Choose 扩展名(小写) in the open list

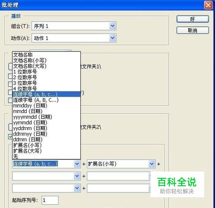tap(46, 145)
